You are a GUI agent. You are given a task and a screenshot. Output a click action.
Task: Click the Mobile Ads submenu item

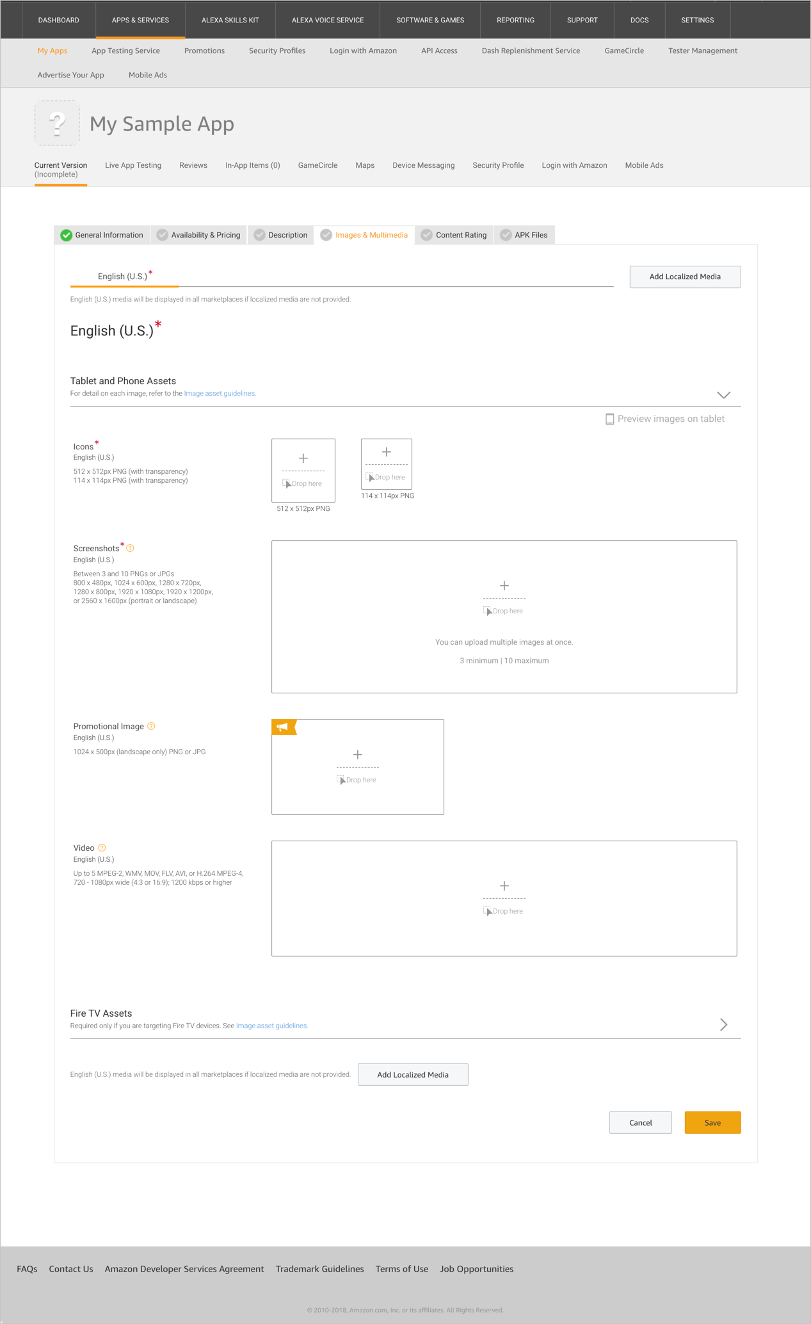coord(148,75)
